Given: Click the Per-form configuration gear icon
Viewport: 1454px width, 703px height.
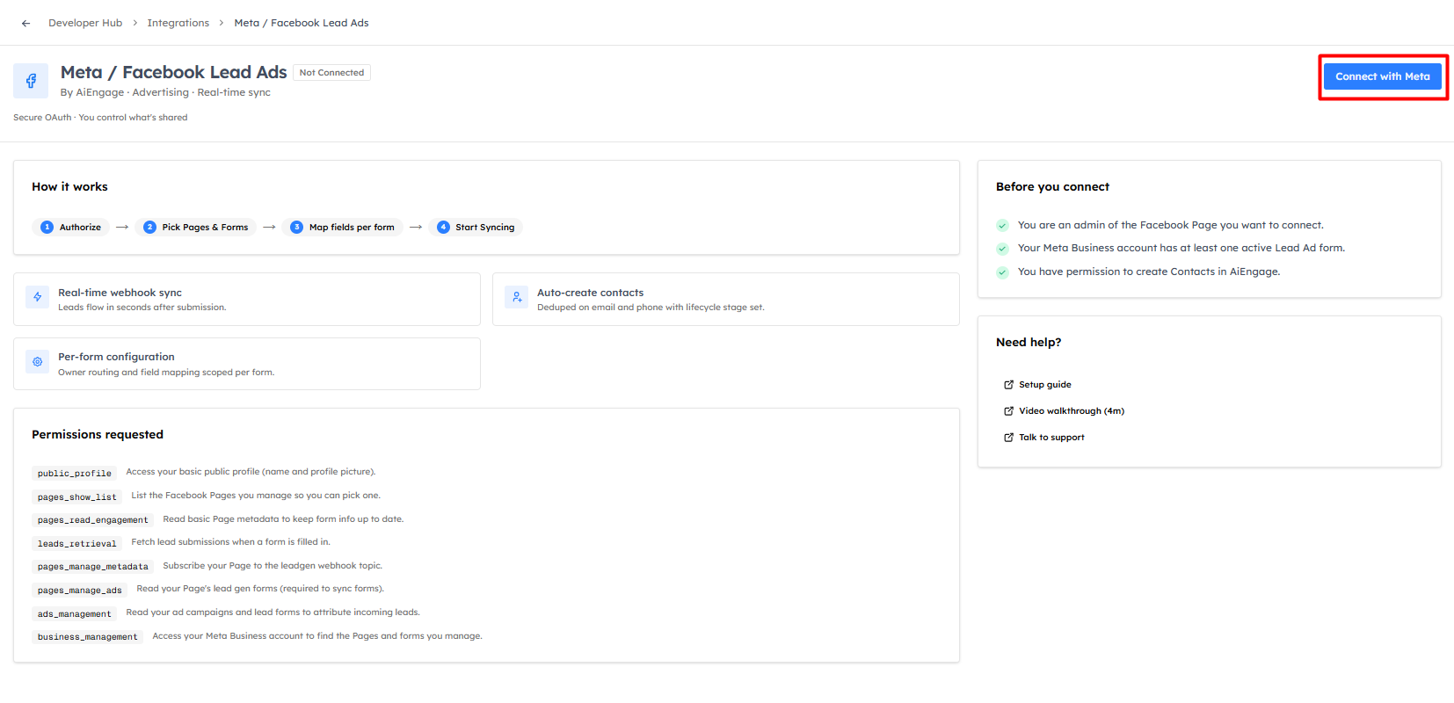Looking at the screenshot, I should point(38,361).
